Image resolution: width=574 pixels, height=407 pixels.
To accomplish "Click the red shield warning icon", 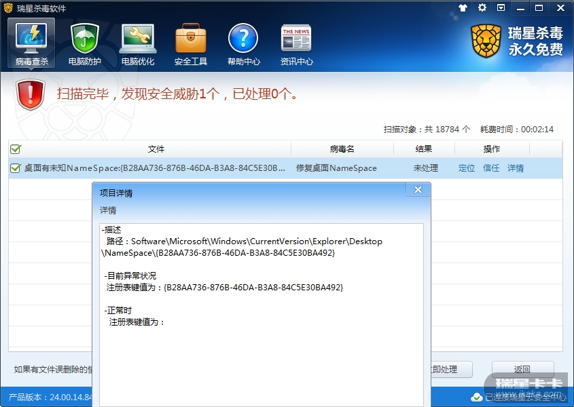I will pyautogui.click(x=31, y=95).
